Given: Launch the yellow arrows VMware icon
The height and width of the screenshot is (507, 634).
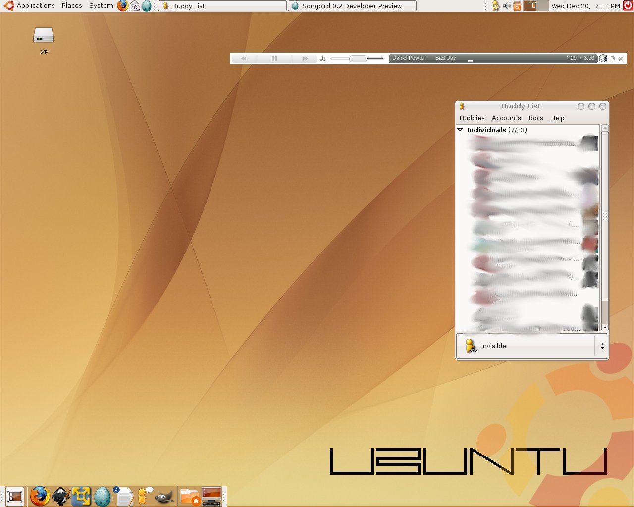Looking at the screenshot, I should [x=81, y=496].
